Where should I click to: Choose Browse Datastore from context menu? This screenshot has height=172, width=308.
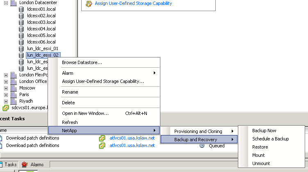(x=82, y=63)
